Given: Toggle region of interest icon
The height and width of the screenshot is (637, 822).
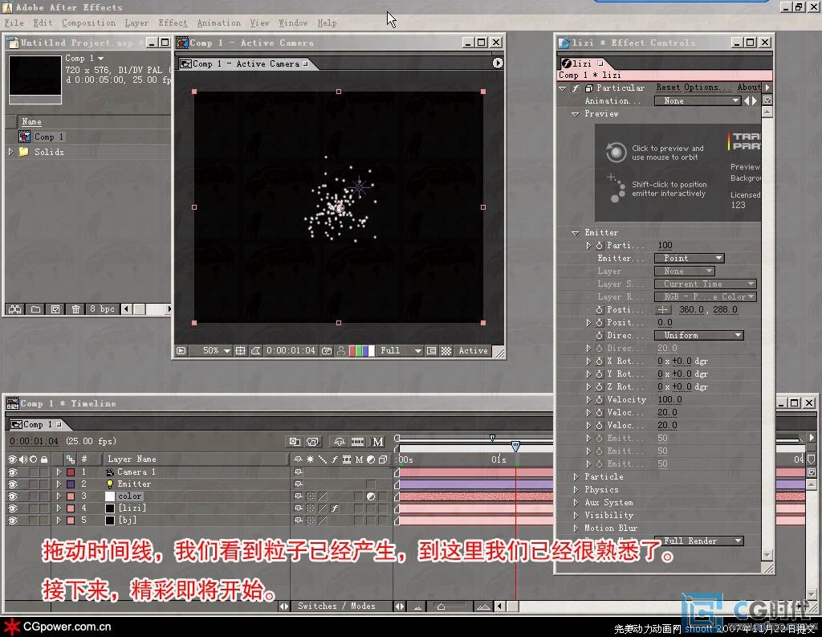Looking at the screenshot, I should 431,350.
